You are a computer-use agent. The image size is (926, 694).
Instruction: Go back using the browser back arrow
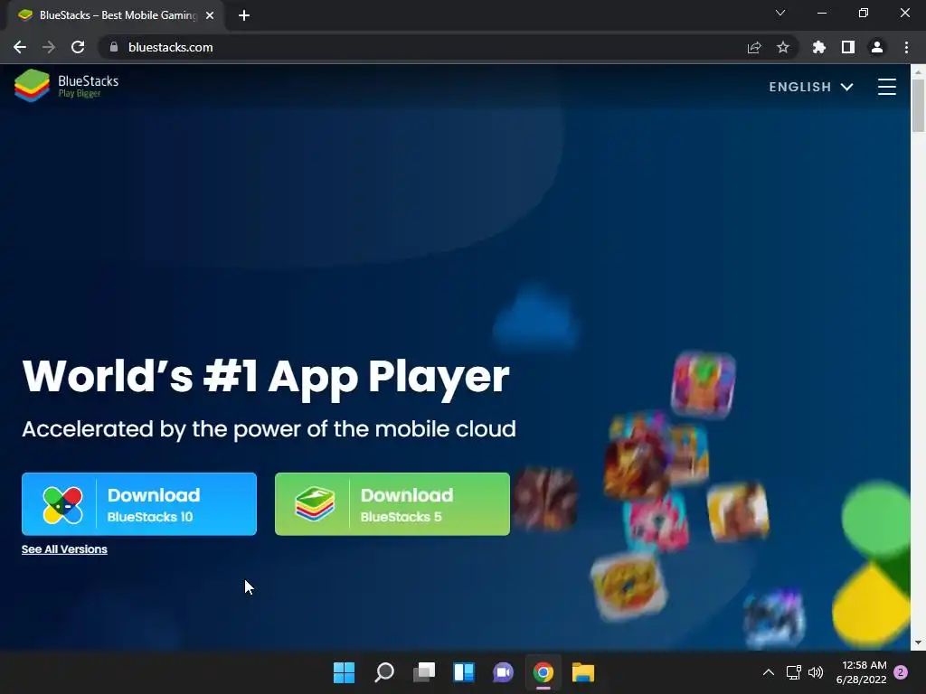pyautogui.click(x=20, y=47)
